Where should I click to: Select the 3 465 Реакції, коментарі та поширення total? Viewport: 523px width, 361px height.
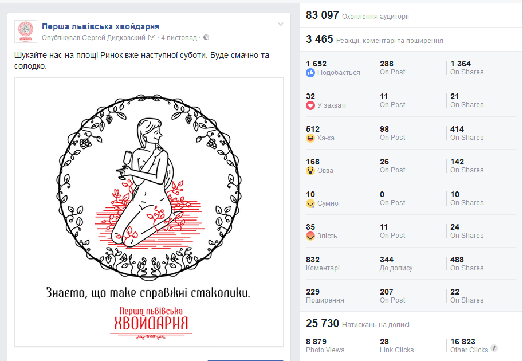pyautogui.click(x=374, y=40)
